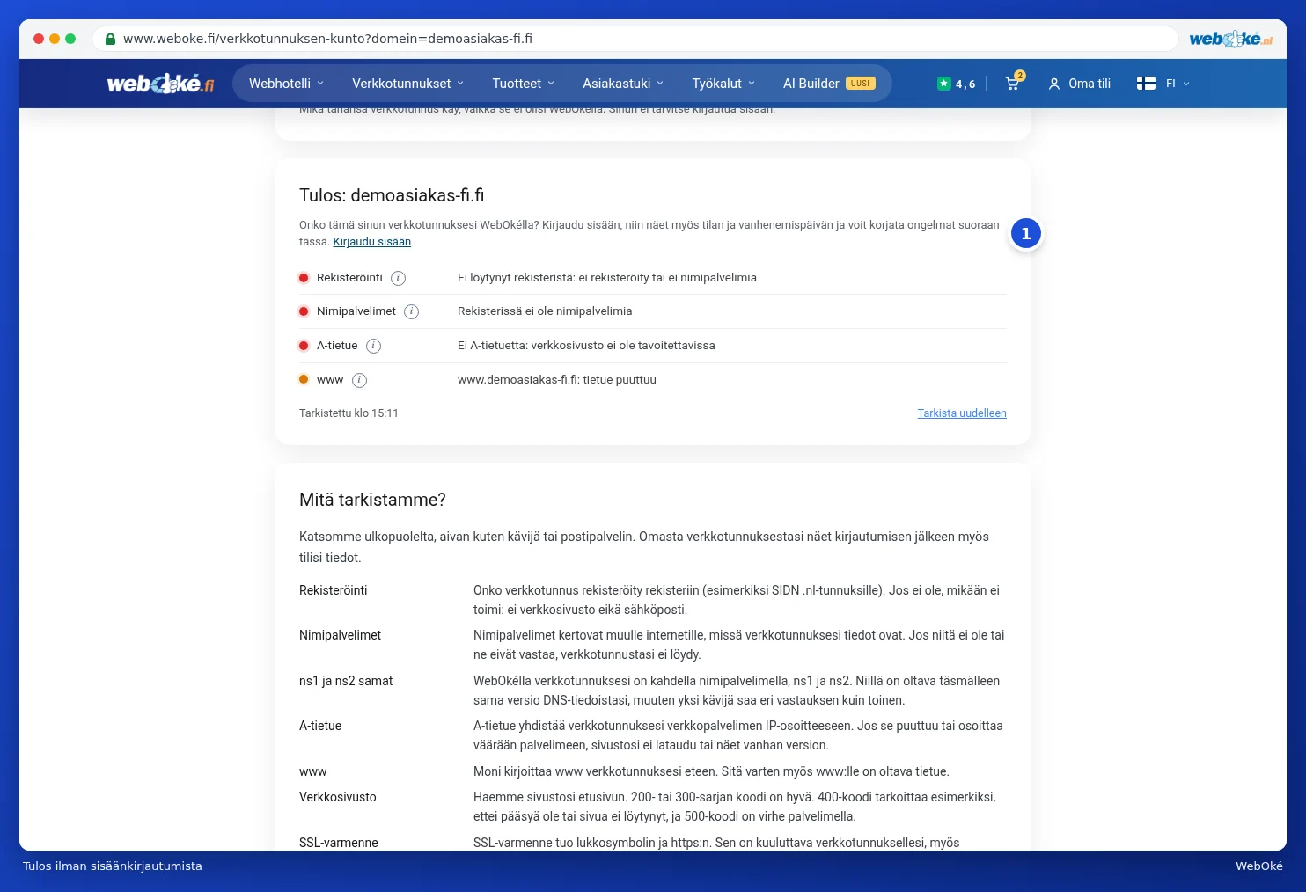Expand the Asiakastuki menu

pyautogui.click(x=623, y=84)
